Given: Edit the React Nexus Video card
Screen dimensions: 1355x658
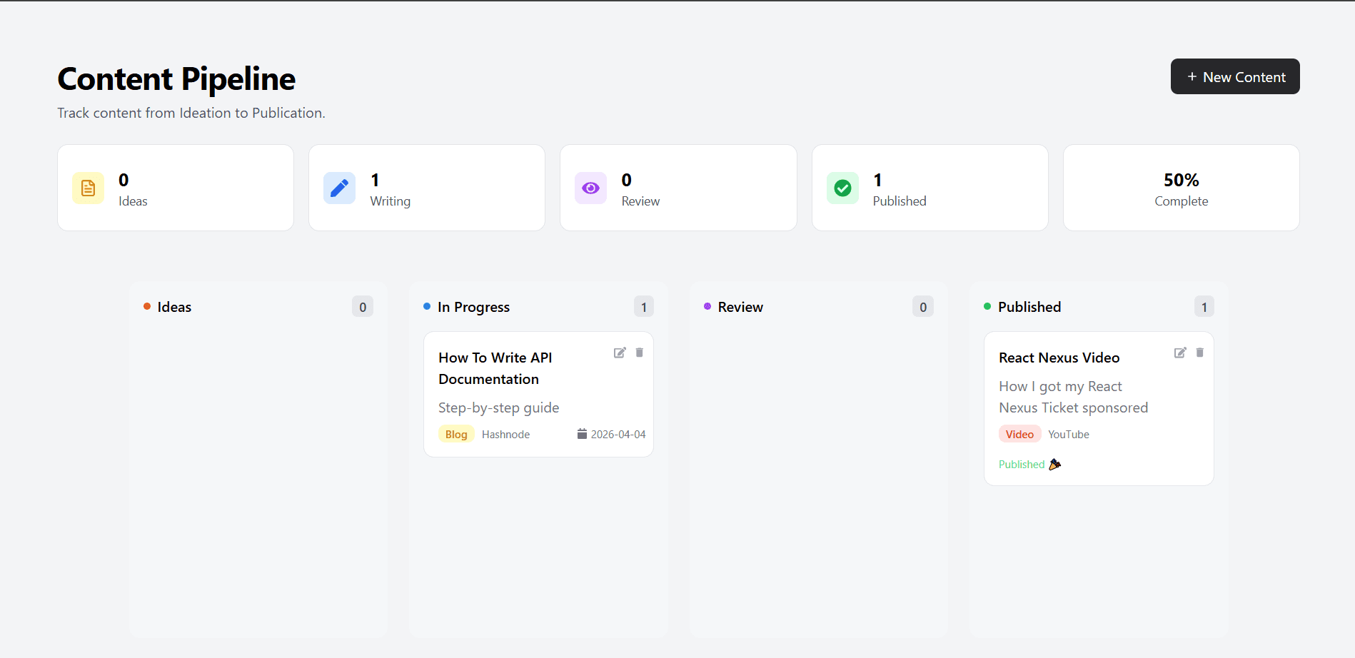Looking at the screenshot, I should (x=1181, y=353).
